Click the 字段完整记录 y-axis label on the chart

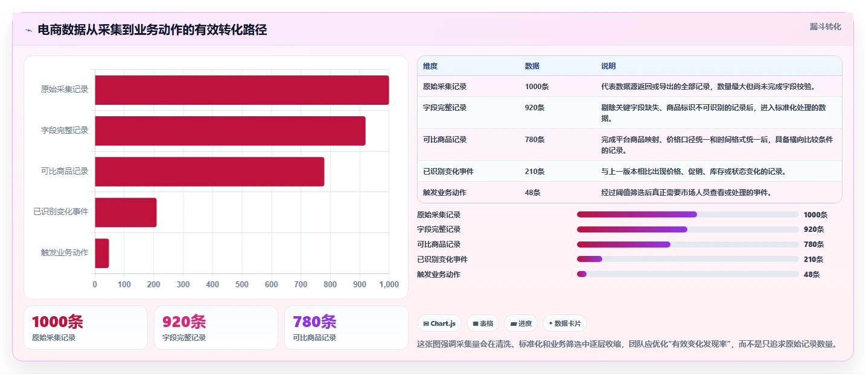coord(65,130)
